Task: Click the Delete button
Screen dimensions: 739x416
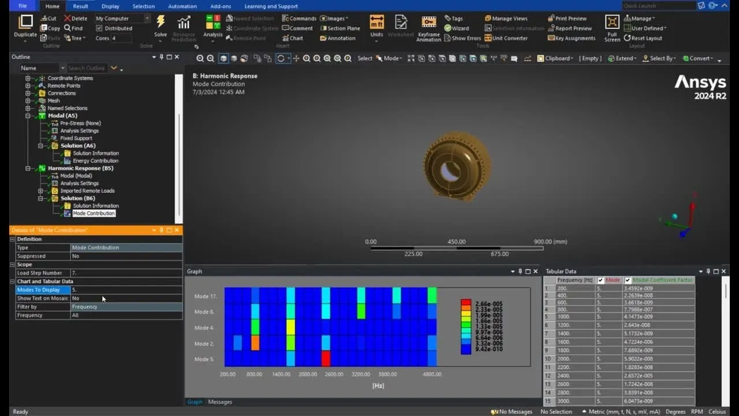Action: click(76, 18)
